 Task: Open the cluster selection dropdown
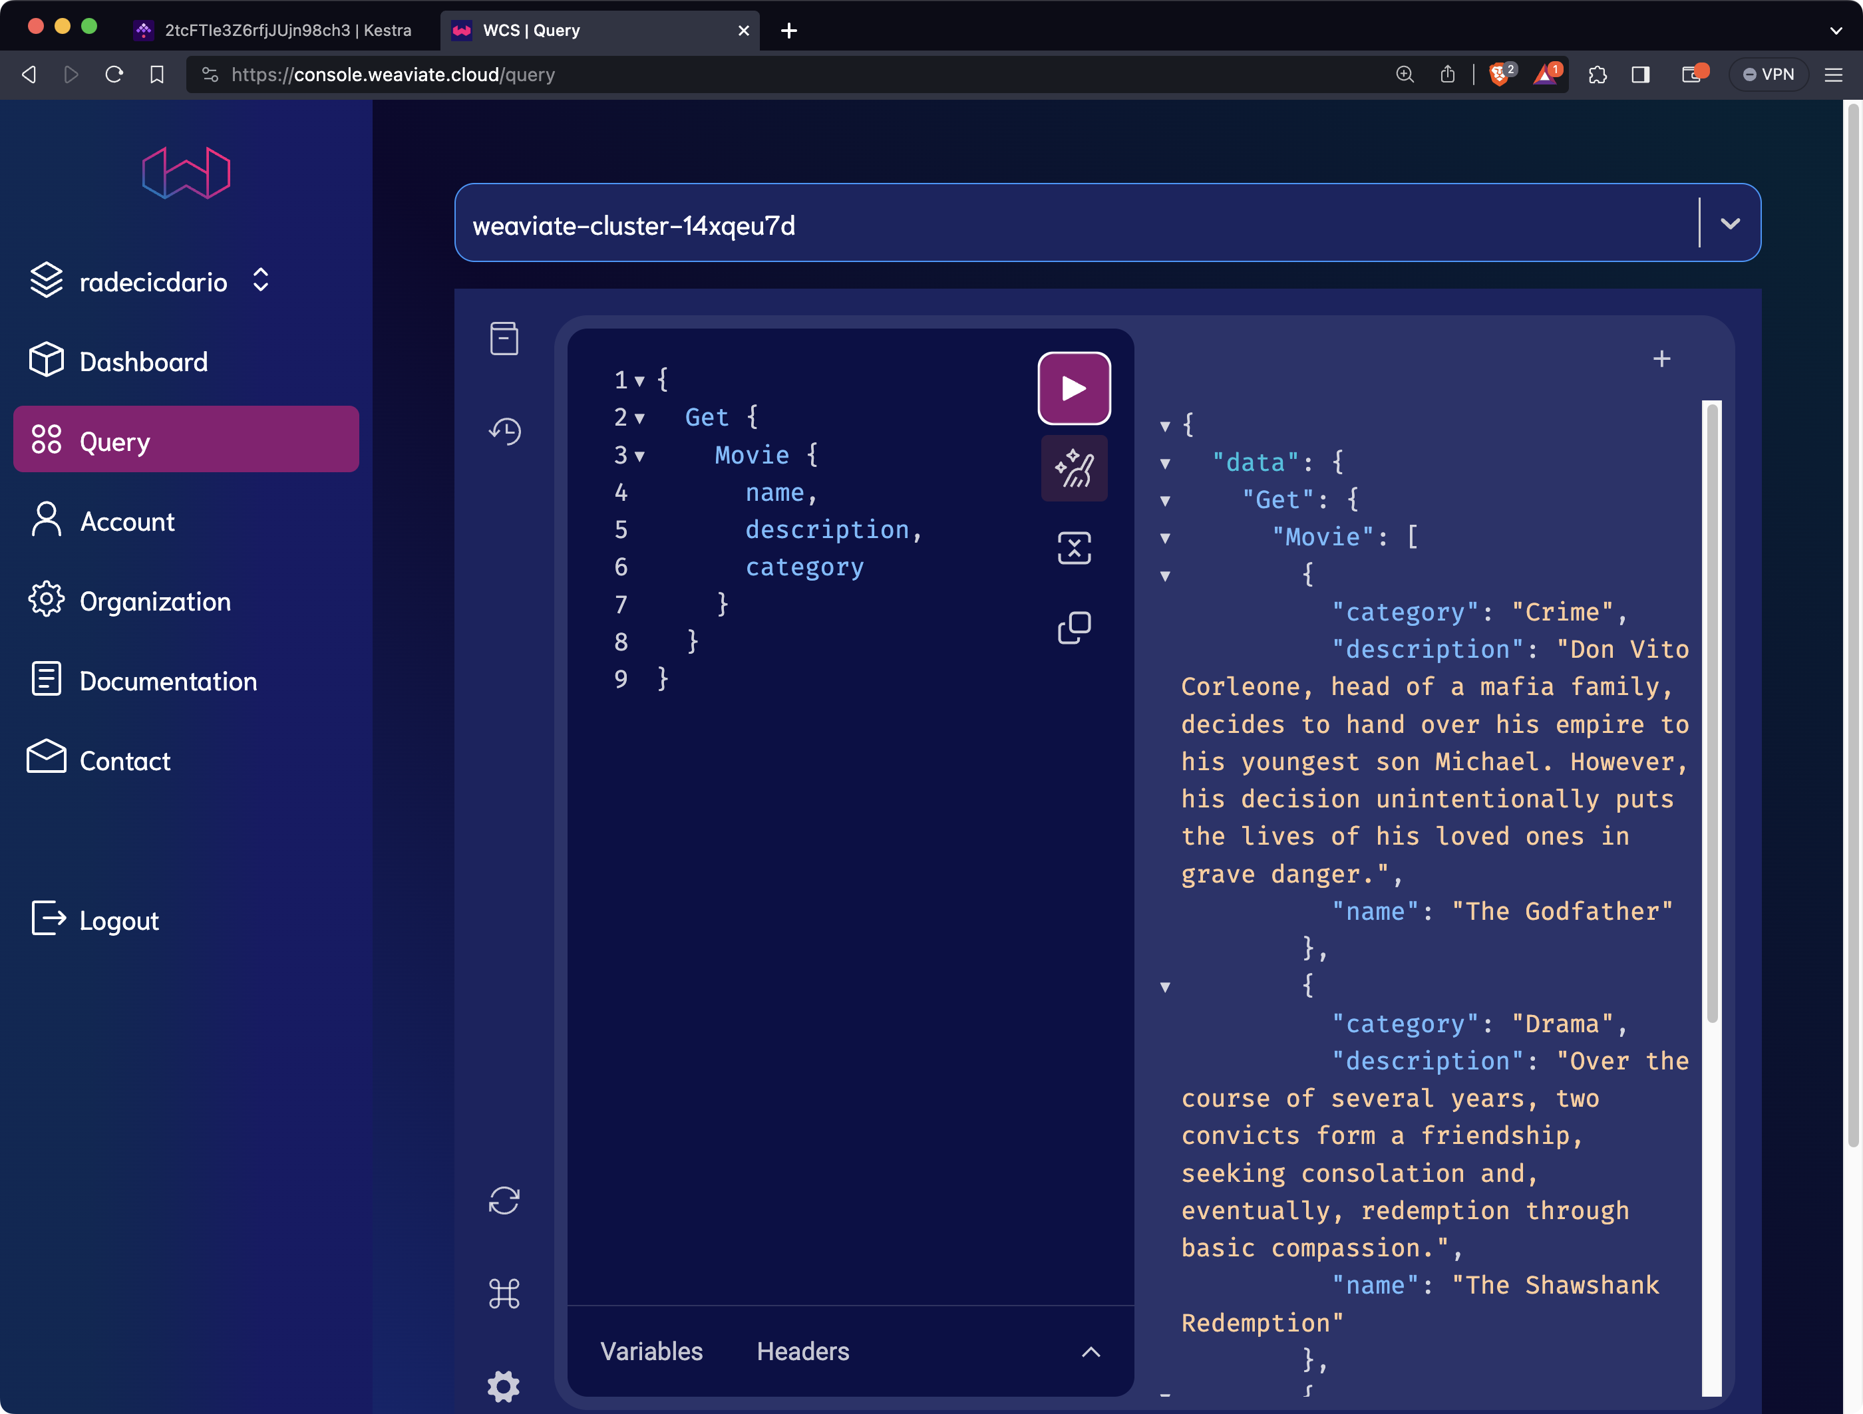[x=1732, y=223]
